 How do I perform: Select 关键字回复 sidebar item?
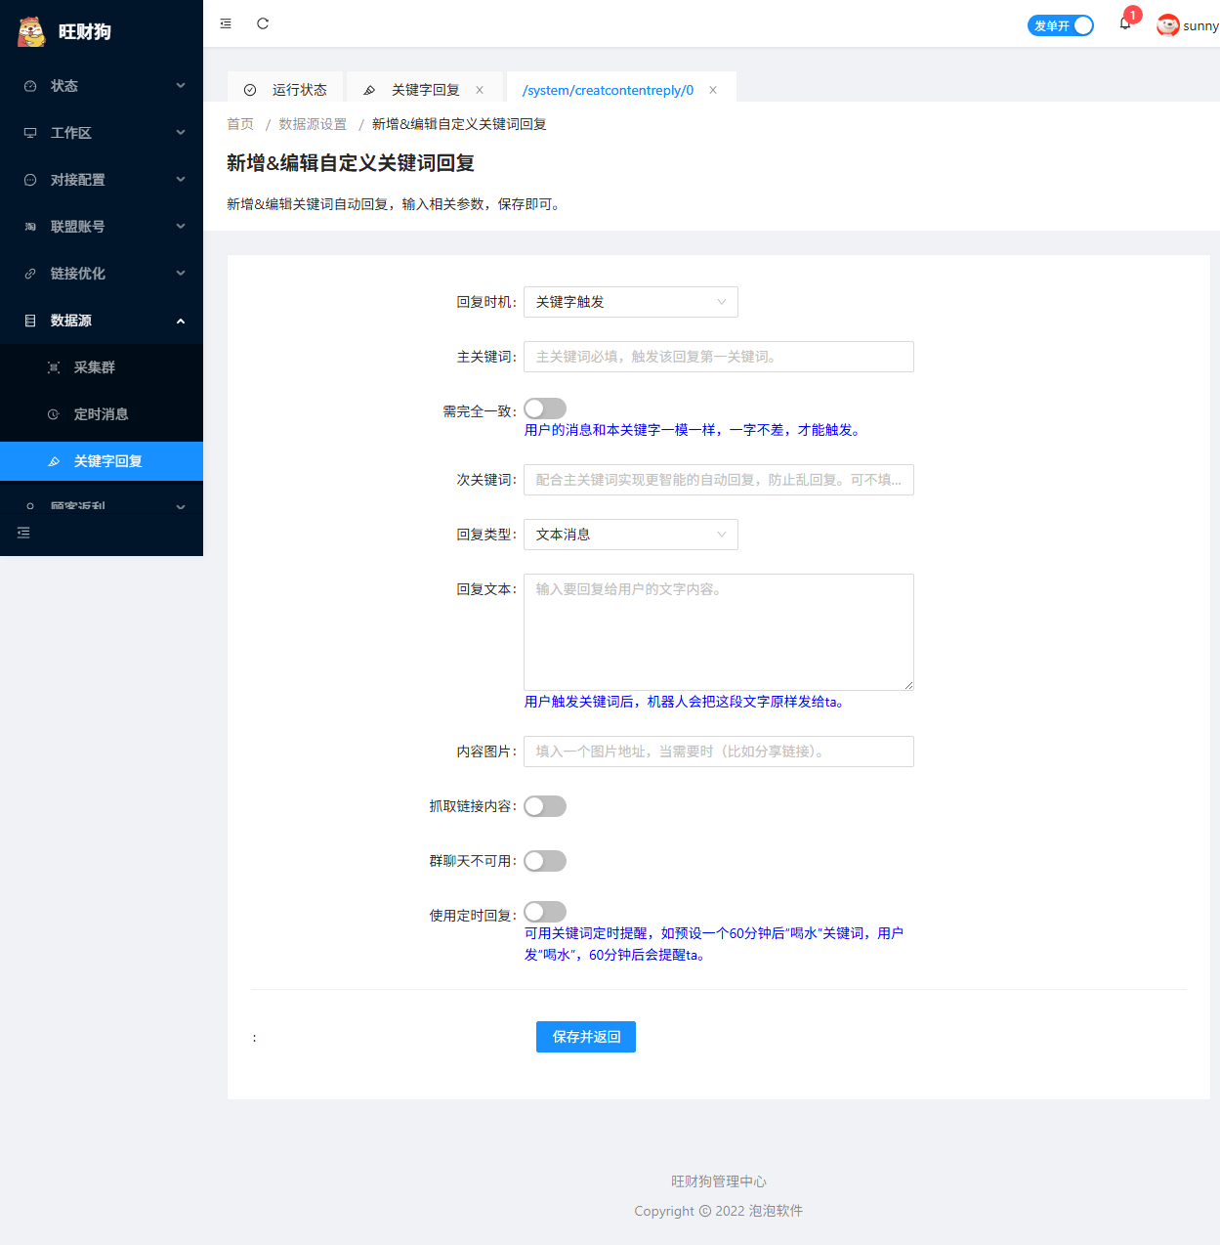tap(102, 461)
